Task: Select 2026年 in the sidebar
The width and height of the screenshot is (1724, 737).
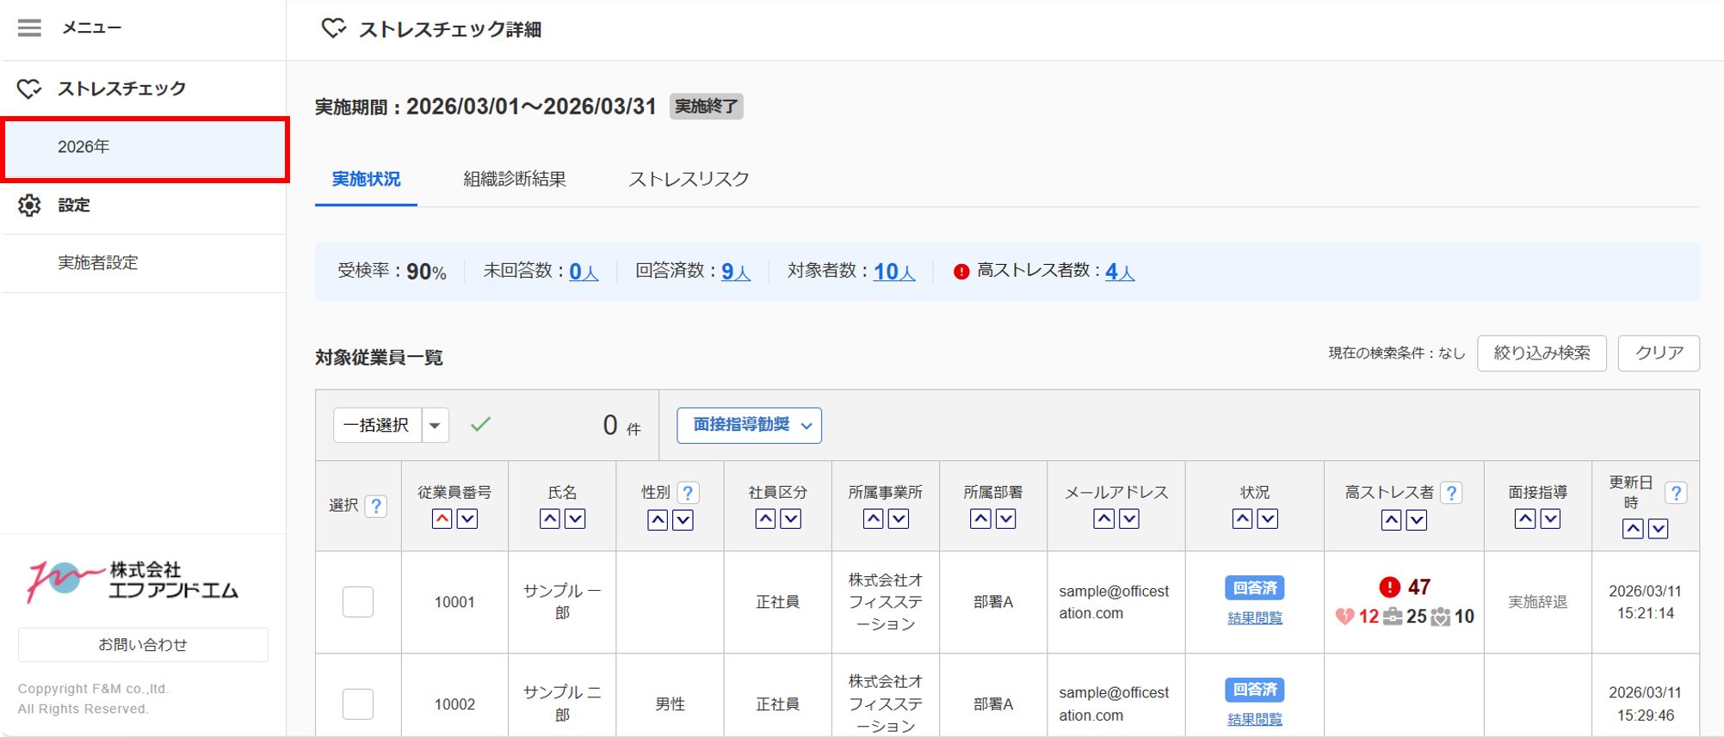Action: [x=83, y=147]
